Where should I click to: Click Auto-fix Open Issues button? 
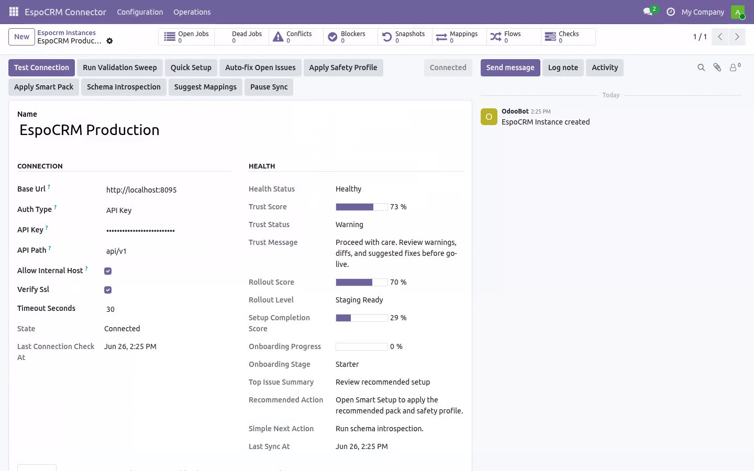click(x=260, y=68)
